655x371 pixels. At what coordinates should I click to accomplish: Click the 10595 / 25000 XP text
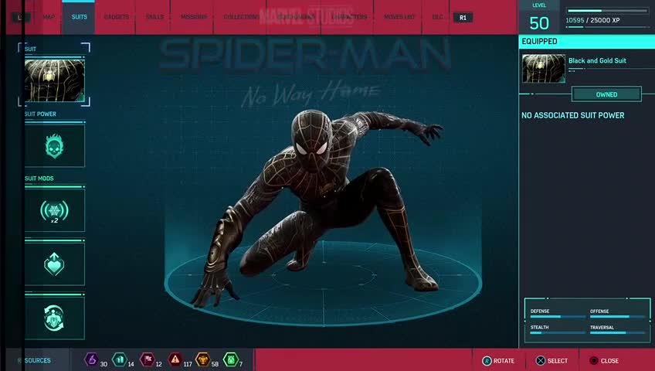[x=592, y=20]
